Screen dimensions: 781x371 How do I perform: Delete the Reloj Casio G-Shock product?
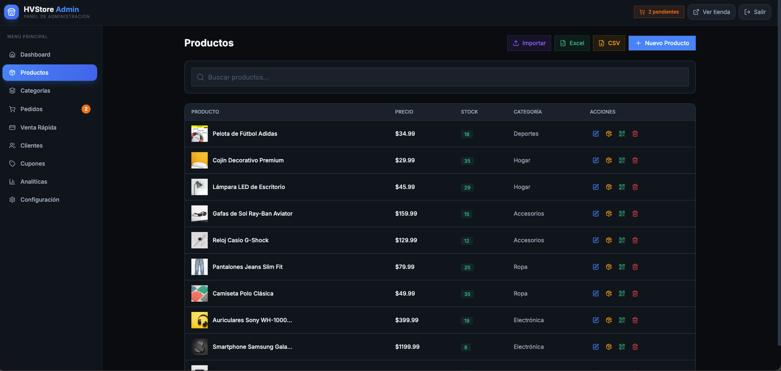(635, 240)
